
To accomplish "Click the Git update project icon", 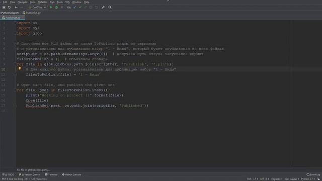I will coord(74,7).
